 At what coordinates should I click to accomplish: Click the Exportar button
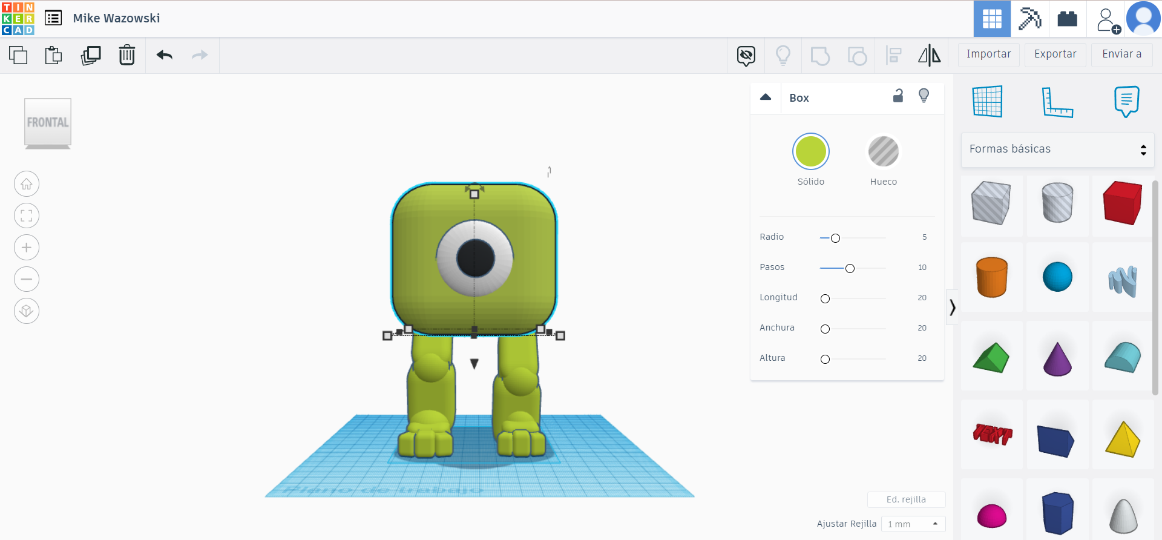coord(1055,54)
